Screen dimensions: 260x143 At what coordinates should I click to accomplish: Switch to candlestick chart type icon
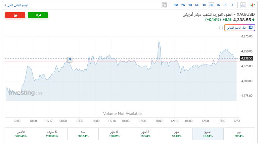tap(253, 5)
